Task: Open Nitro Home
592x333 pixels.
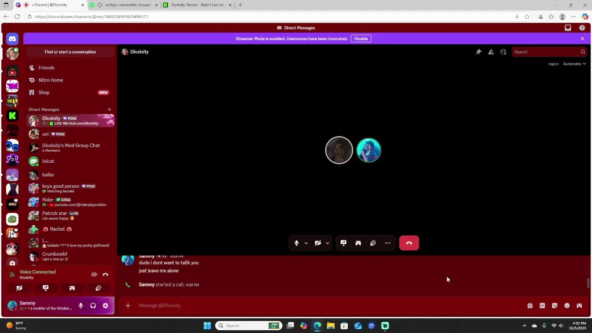Action: point(70,80)
